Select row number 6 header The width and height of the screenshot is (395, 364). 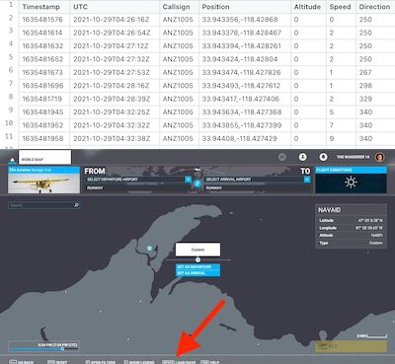tap(11, 70)
